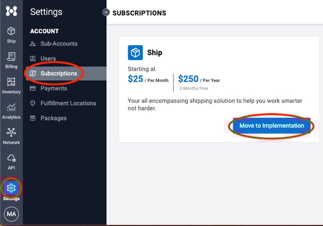Open the API section

(x=11, y=161)
